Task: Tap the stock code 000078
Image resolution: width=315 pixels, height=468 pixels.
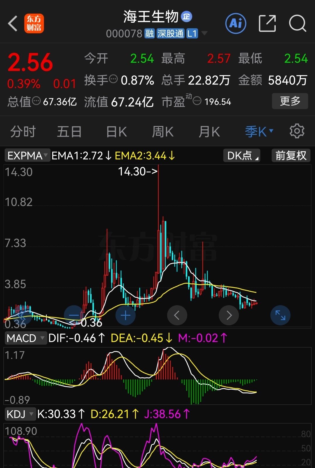Action: 124,33
